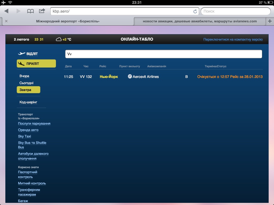
Task: Switch to the Міжнародний аеропорт «Бориспіль» tab
Action: point(68,21)
